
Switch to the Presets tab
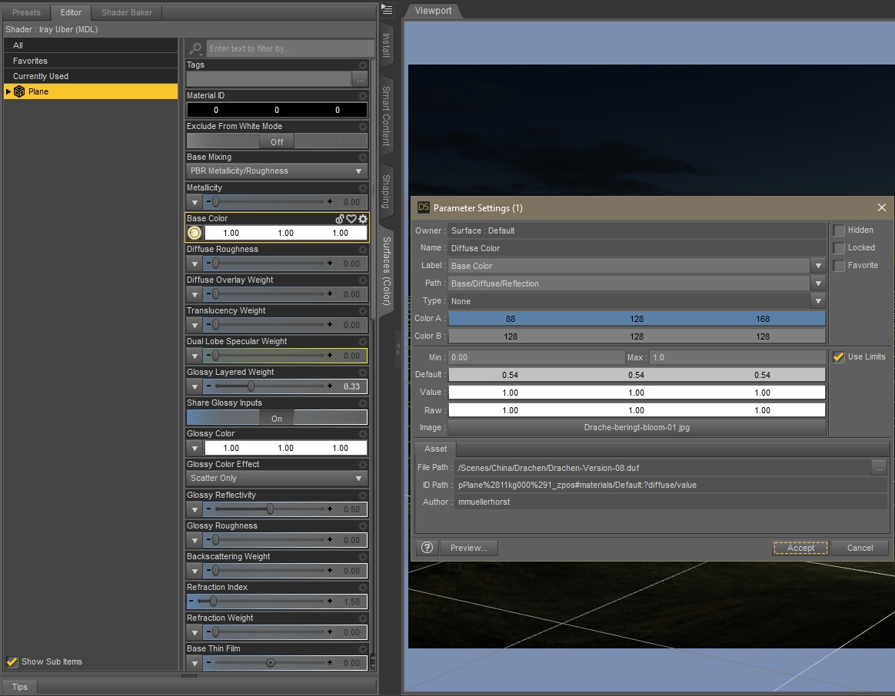26,12
